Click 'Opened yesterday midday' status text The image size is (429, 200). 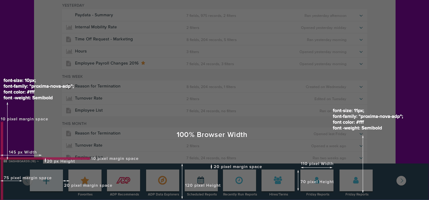(x=324, y=28)
